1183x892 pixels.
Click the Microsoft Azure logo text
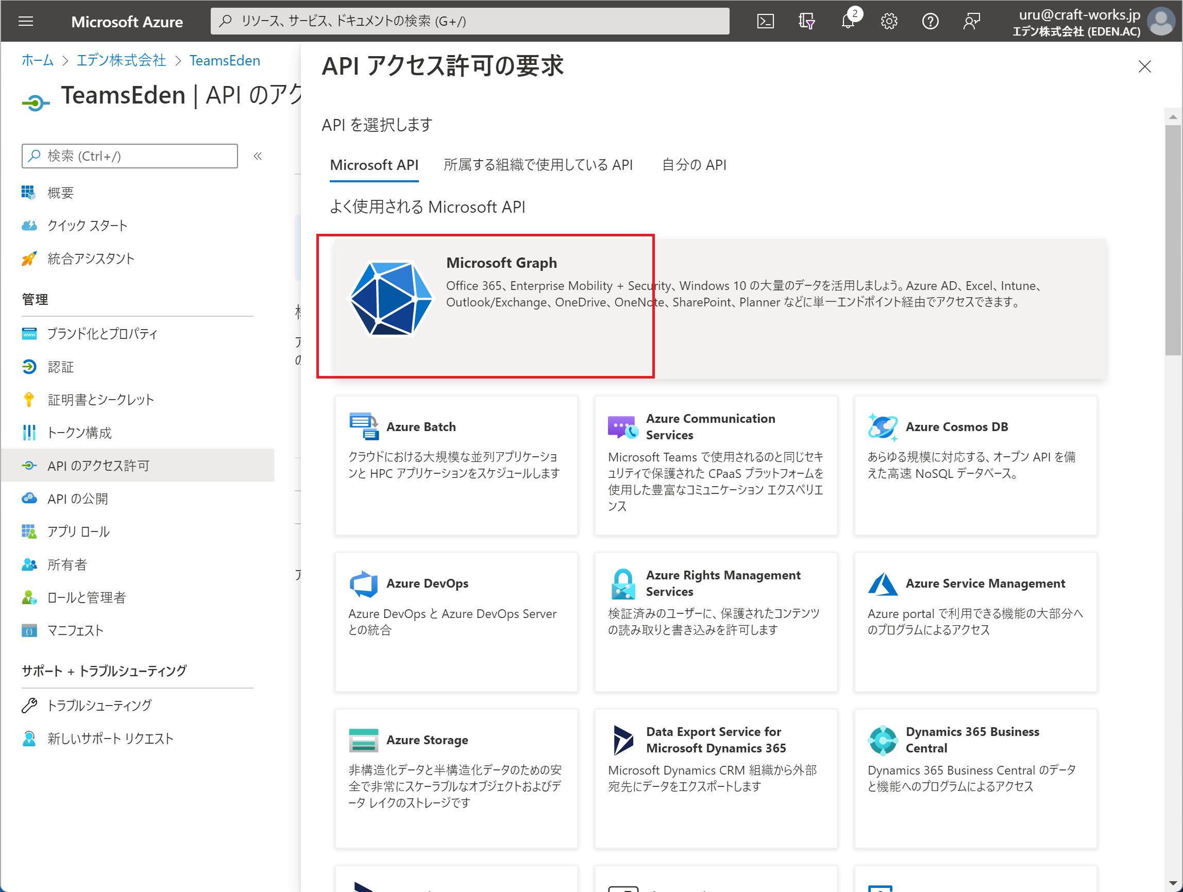(127, 22)
